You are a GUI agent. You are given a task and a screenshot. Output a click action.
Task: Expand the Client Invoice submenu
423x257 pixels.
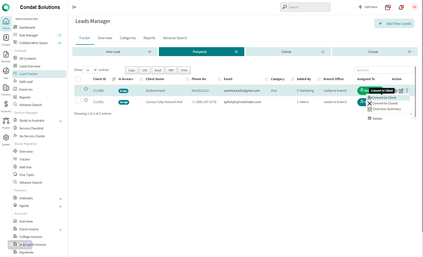click(x=61, y=230)
